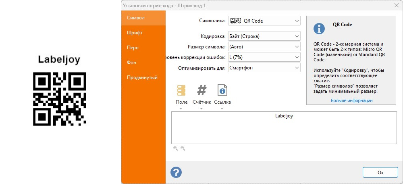The image size is (403, 184).
Task: Select the Символ tab in sidebar
Action: (143, 18)
